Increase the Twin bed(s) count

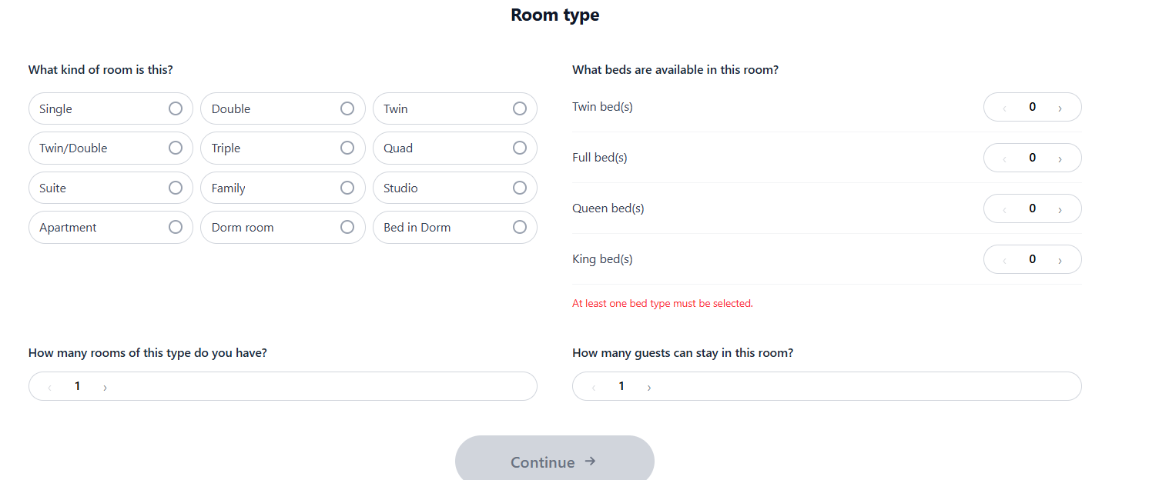click(x=1060, y=108)
